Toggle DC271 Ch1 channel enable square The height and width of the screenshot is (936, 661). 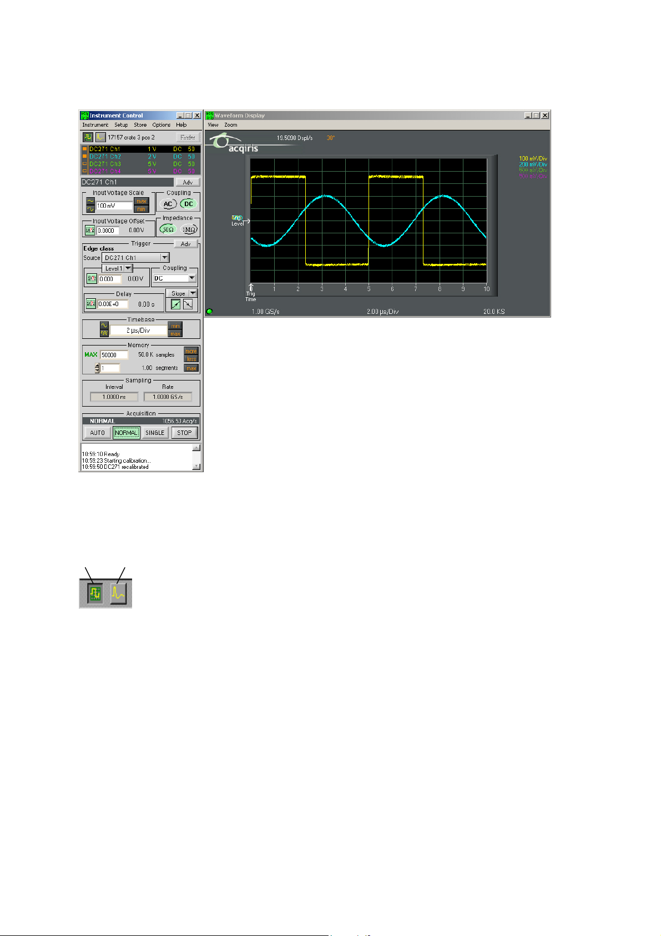[85, 149]
